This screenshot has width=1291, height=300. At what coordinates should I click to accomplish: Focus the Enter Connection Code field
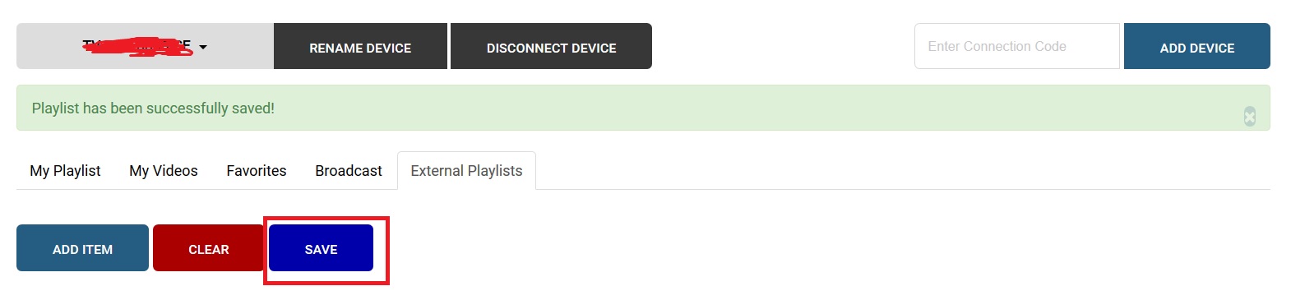1016,46
